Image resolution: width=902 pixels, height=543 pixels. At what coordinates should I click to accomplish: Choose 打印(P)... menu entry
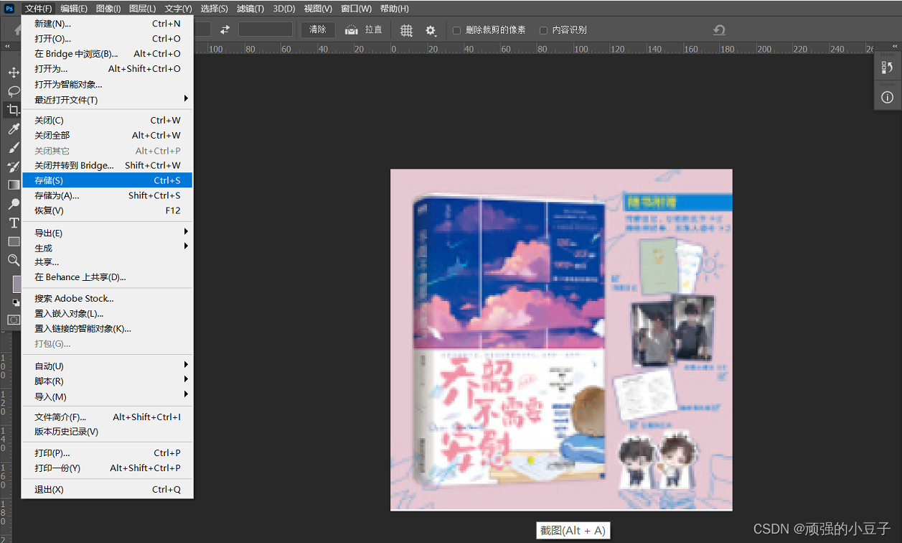(108, 452)
